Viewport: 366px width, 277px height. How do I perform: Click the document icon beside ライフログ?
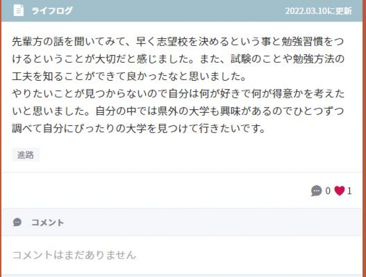coord(19,11)
